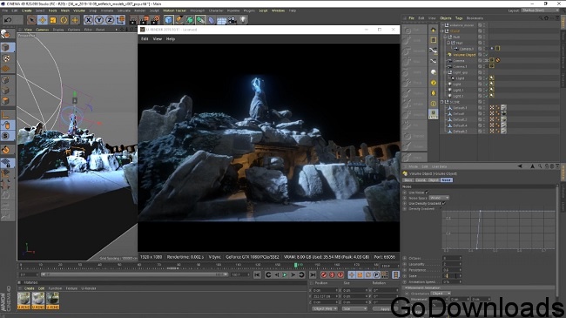Open the Noise Space dropdown
Image resolution: width=566 pixels, height=318 pixels.
pos(439,198)
